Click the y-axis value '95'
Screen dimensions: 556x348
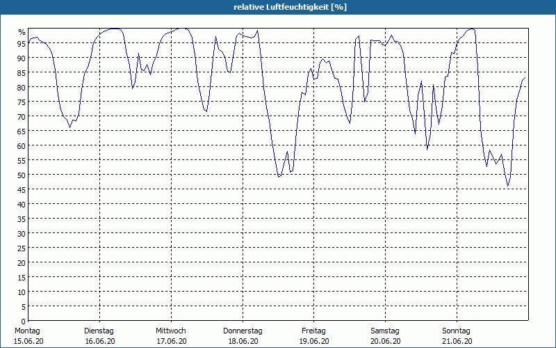22,44
